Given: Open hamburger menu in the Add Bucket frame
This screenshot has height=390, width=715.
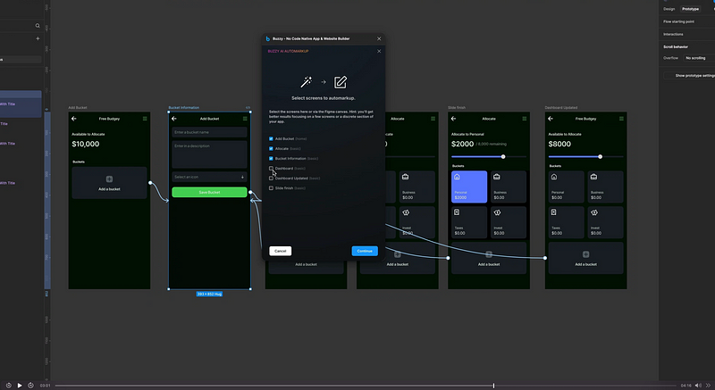Looking at the screenshot, I should (x=145, y=119).
